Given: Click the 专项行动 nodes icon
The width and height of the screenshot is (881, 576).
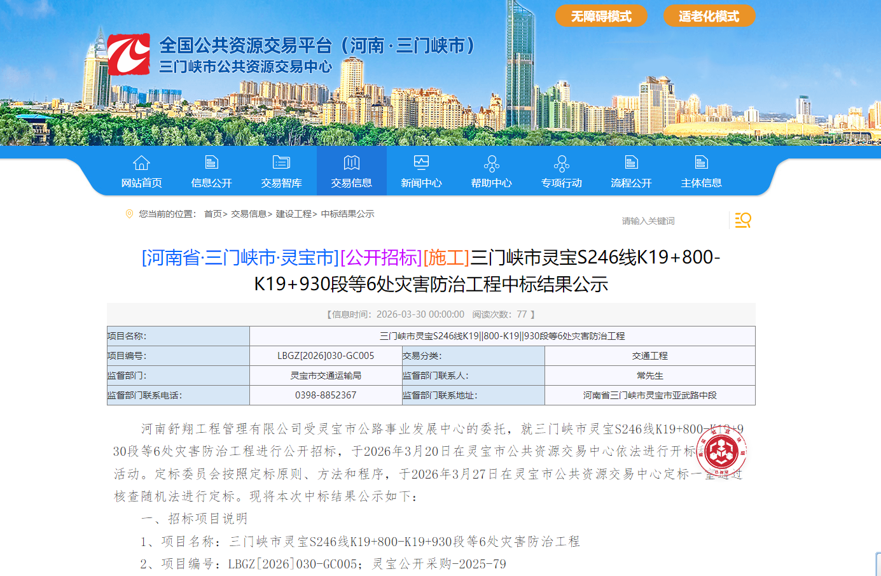Looking at the screenshot, I should [x=561, y=164].
